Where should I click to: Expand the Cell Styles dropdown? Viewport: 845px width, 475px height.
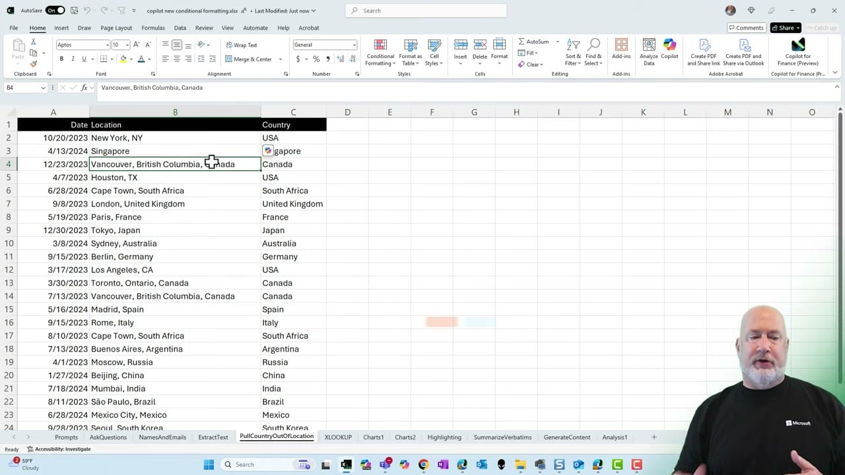(x=434, y=53)
